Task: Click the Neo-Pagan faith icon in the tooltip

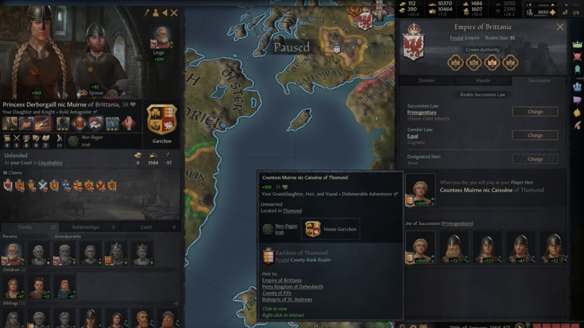Action: pos(267,229)
